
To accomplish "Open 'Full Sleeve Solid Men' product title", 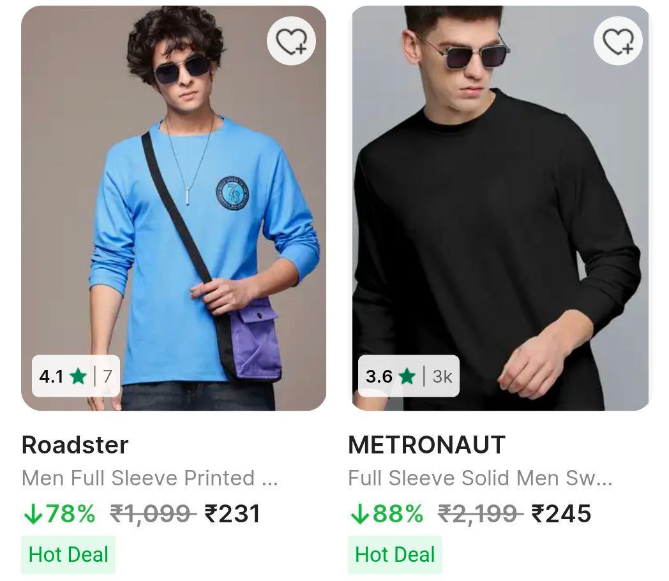I will [480, 478].
